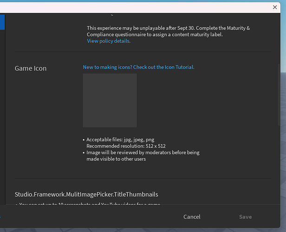Click the 'unplayable after Sept 30' warning text
Viewport: 286px width, 232px height.
[169, 31]
